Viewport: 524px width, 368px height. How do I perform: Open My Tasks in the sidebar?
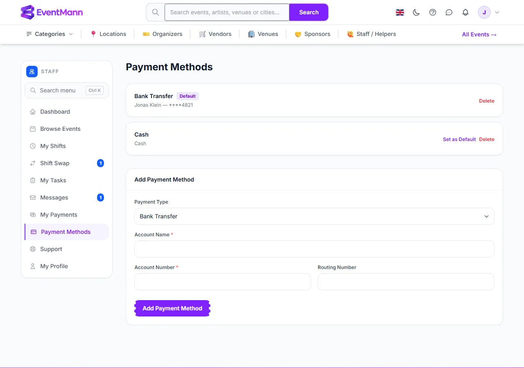[x=67, y=180]
